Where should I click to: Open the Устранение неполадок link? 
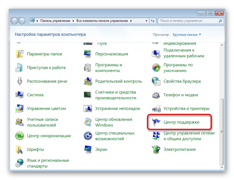(x=118, y=109)
